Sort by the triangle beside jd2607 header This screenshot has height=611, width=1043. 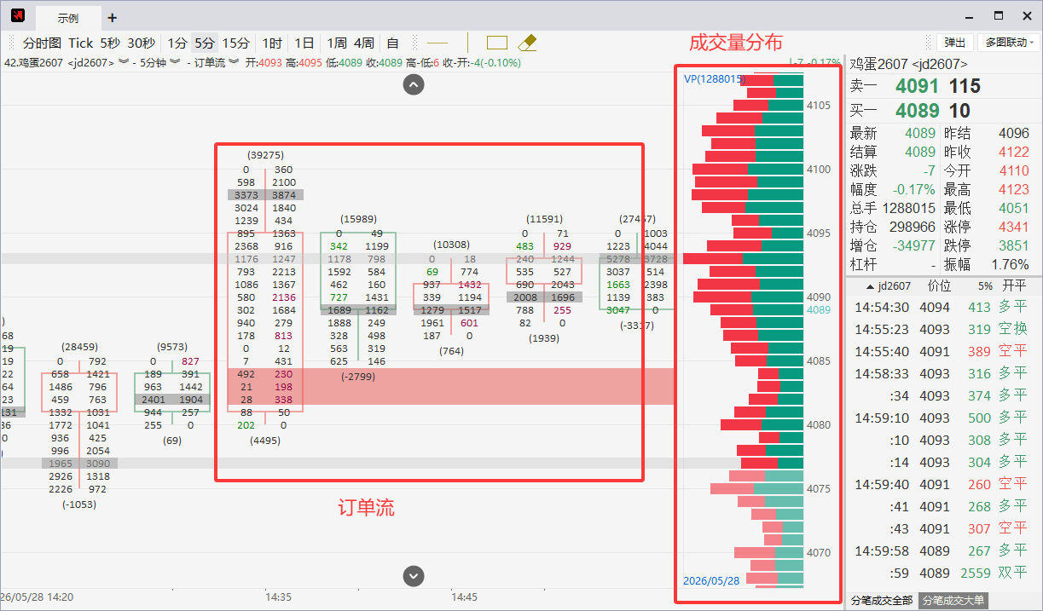coord(870,286)
